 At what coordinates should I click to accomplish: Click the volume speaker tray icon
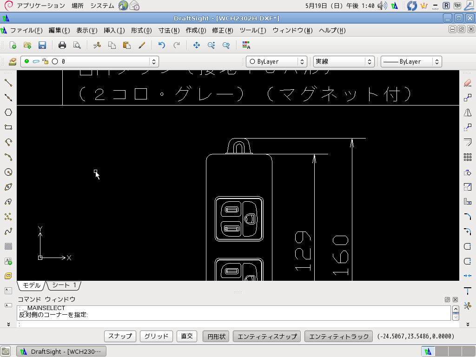(382, 6)
